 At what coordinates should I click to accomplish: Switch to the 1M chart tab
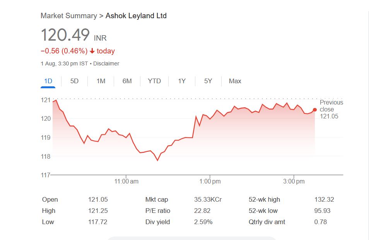101,81
